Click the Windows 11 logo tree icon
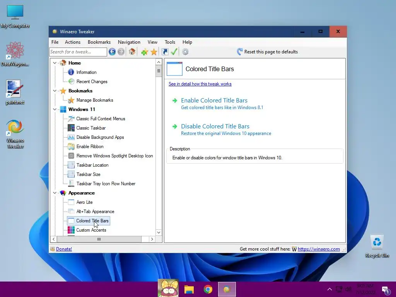 pos(63,109)
